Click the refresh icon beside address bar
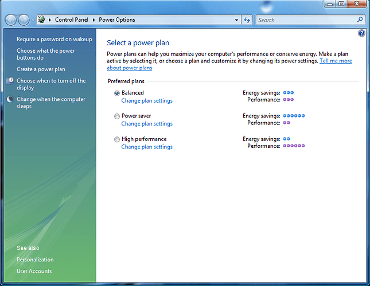Screen dimensions: 370x286 tap(247, 20)
